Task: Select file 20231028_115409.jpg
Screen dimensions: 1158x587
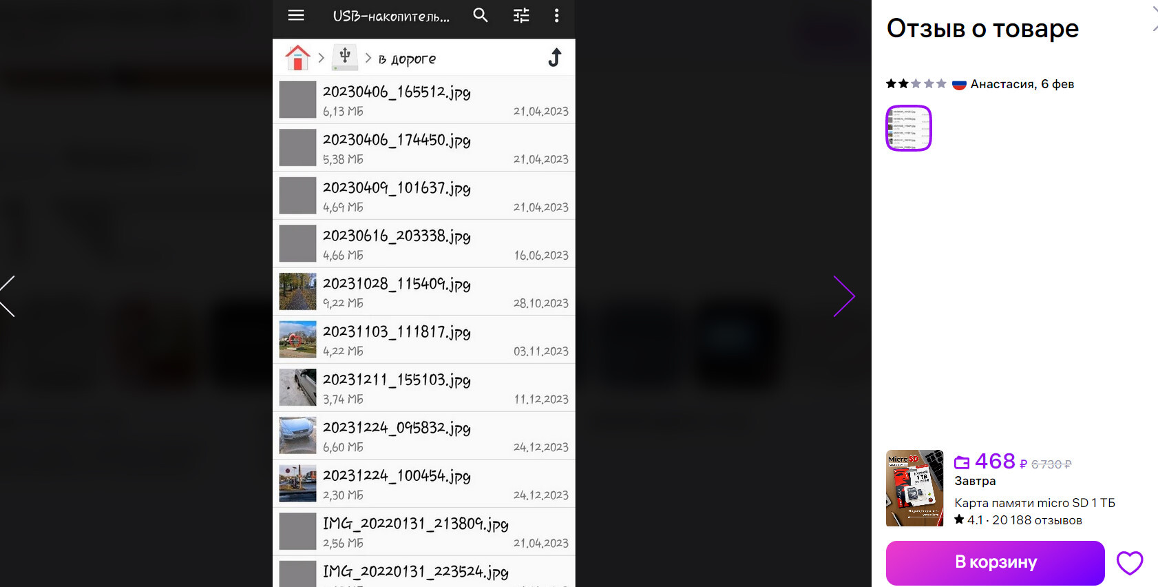Action: [424, 292]
